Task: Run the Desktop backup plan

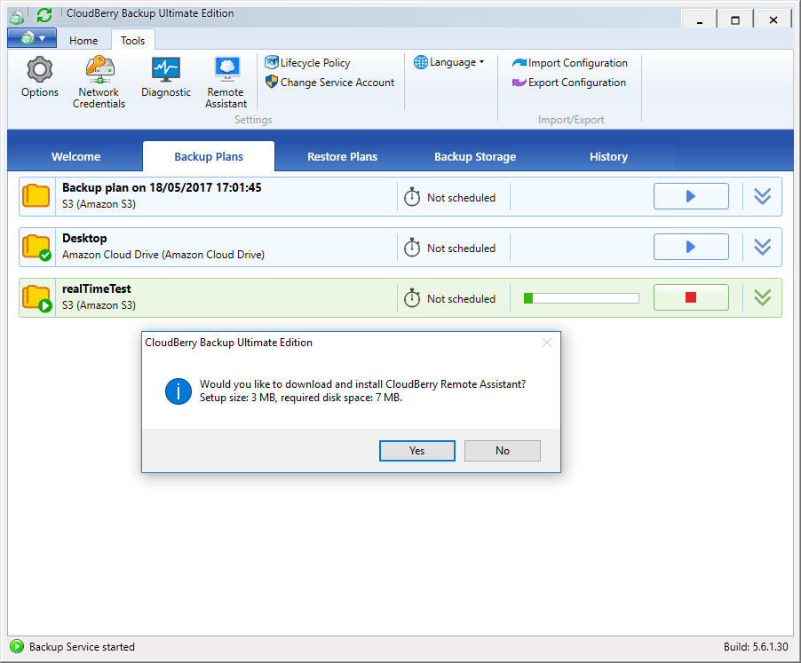Action: 691,247
